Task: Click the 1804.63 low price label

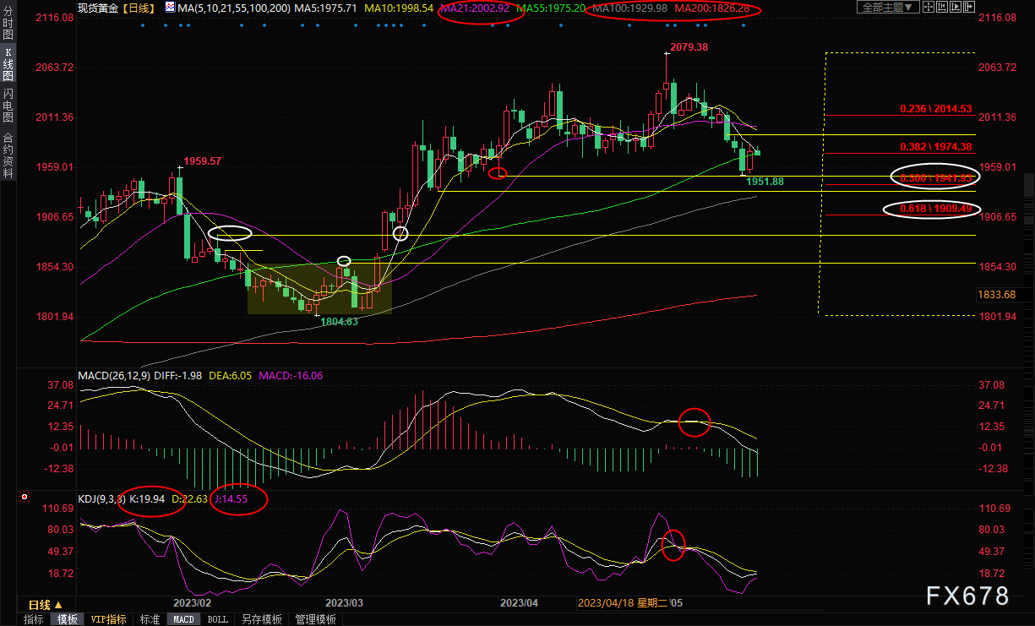Action: point(340,321)
